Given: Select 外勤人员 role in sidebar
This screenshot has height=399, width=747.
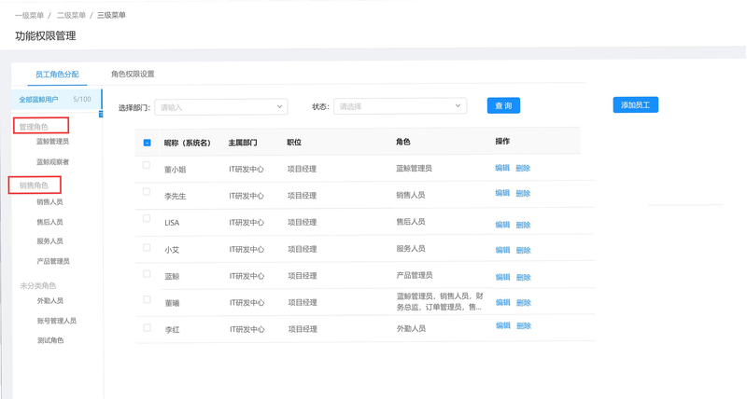Looking at the screenshot, I should [50, 300].
